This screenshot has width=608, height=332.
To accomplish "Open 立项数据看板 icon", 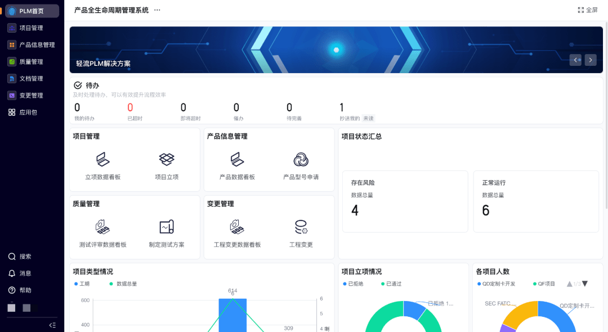I will [x=103, y=159].
